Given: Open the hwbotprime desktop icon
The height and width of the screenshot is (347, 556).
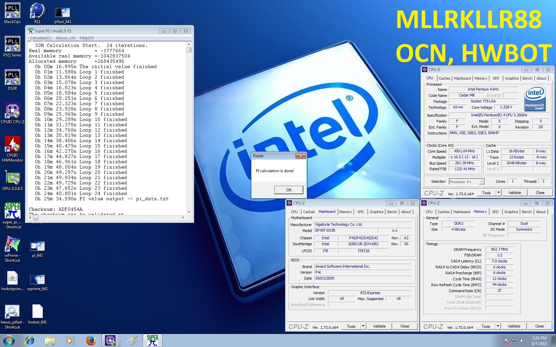Looking at the screenshot, I should [12, 281].
